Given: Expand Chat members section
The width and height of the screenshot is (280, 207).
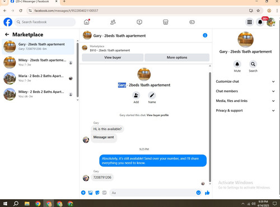Looking at the screenshot, I should [245, 91].
